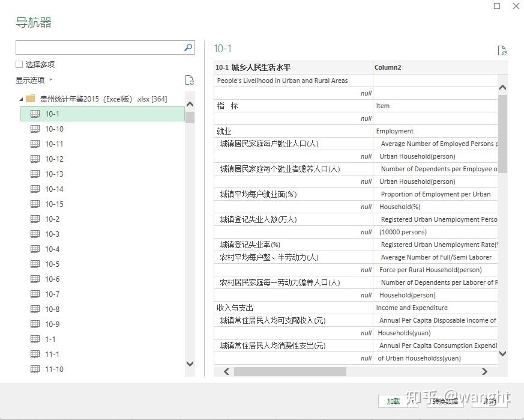
Task: Select the 10-10 worksheet icon
Action: click(35, 129)
